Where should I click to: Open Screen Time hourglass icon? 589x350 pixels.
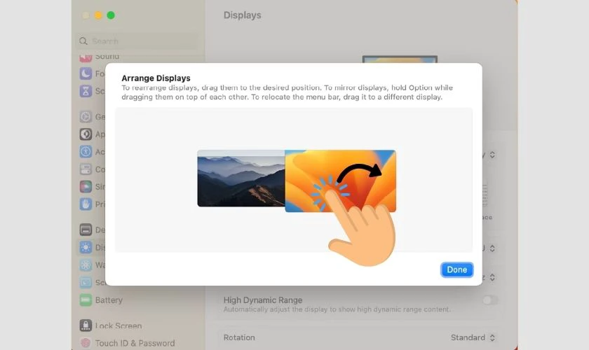coord(86,91)
